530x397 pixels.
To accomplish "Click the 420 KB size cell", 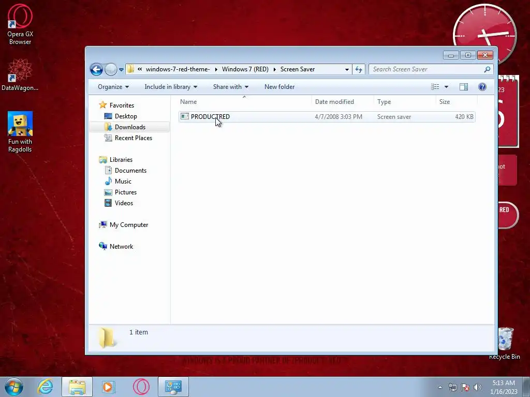I will pos(464,117).
